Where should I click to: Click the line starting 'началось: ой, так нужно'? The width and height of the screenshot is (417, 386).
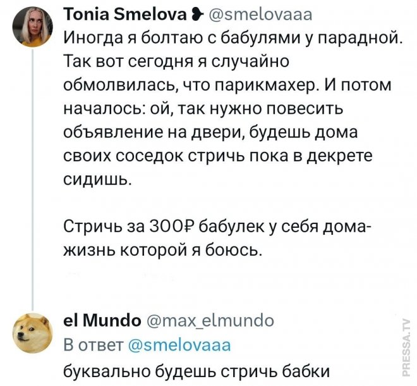click(x=203, y=109)
